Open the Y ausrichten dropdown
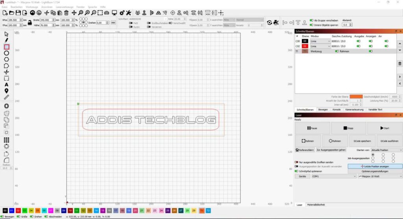 click(x=229, y=25)
